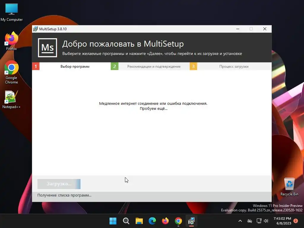Click the Ms logo in MultiSetup header
The height and width of the screenshot is (228, 304).
[47, 48]
